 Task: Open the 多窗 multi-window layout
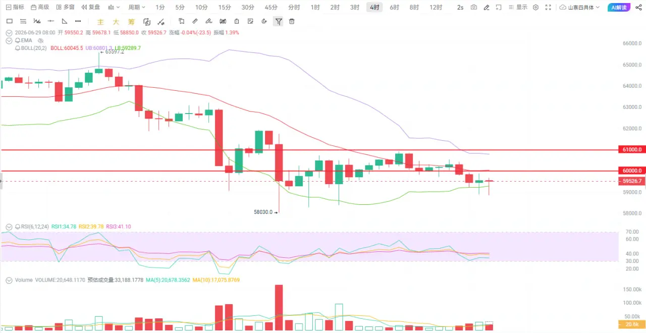pos(65,7)
